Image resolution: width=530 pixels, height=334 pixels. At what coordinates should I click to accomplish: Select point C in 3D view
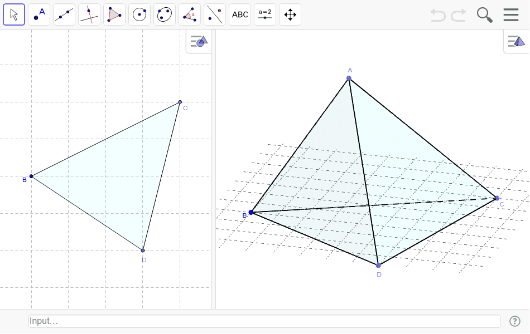(x=497, y=198)
